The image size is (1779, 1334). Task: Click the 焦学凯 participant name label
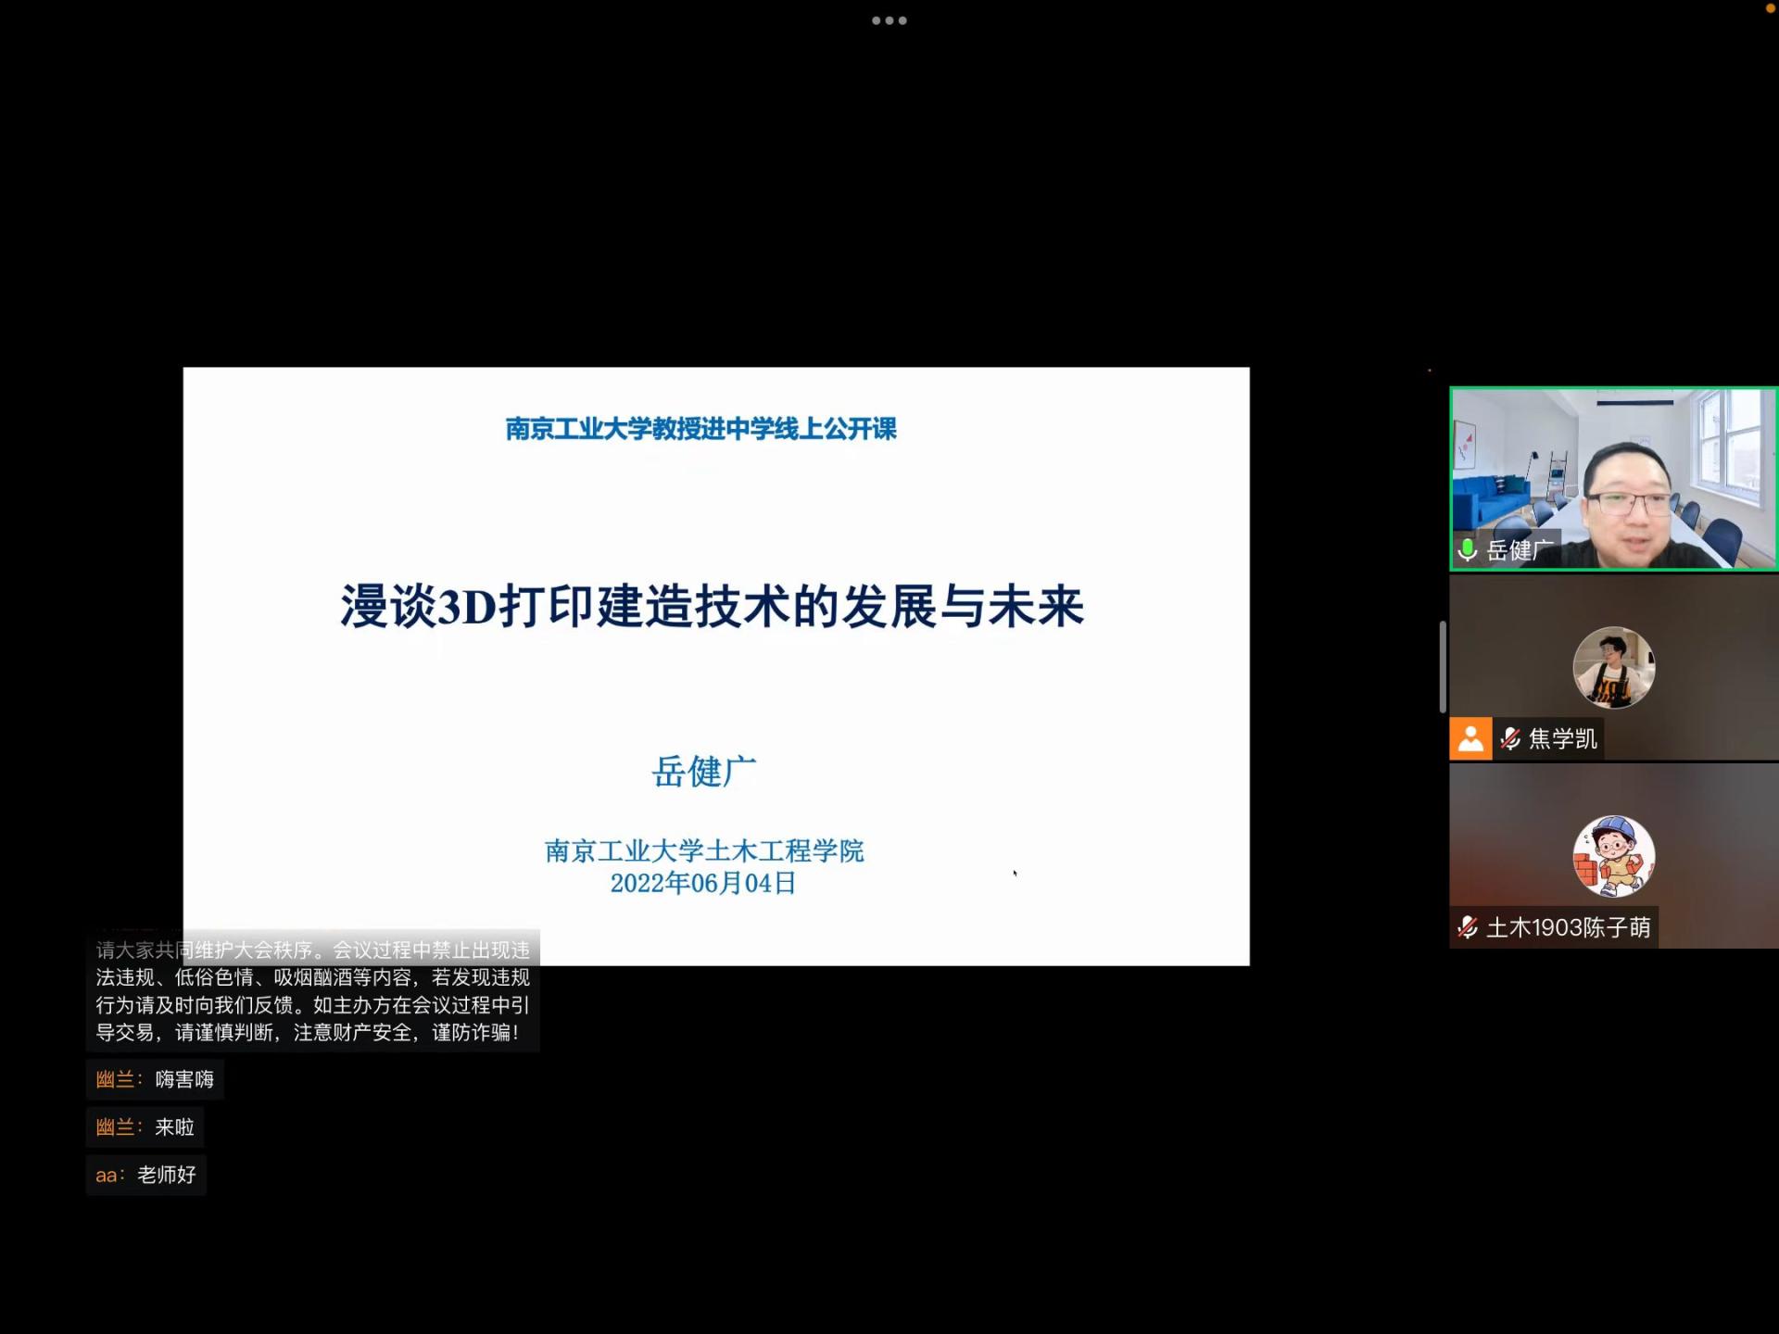[x=1562, y=738]
